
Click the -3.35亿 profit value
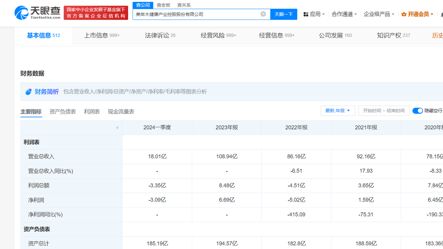click(x=157, y=186)
